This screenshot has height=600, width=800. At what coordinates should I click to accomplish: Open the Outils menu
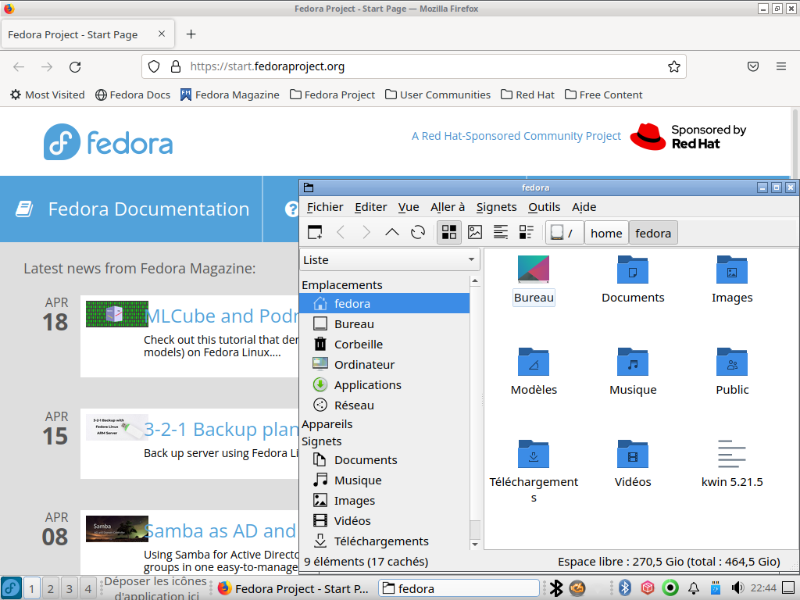tap(544, 207)
